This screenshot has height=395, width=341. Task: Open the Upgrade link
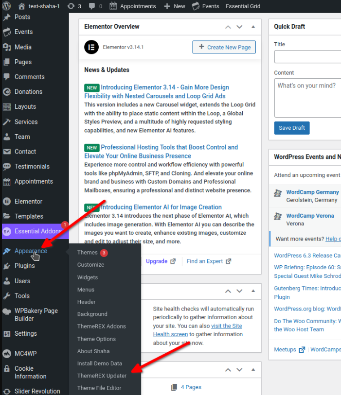coord(161,261)
